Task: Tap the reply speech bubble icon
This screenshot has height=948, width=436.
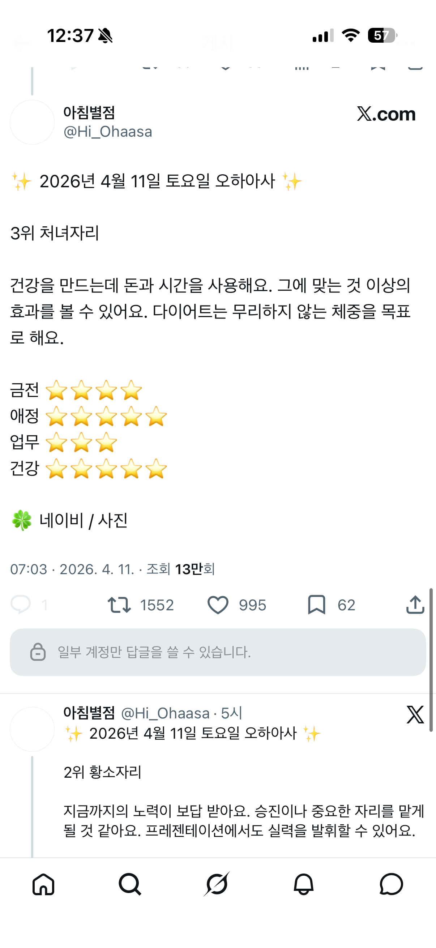Action: click(21, 605)
